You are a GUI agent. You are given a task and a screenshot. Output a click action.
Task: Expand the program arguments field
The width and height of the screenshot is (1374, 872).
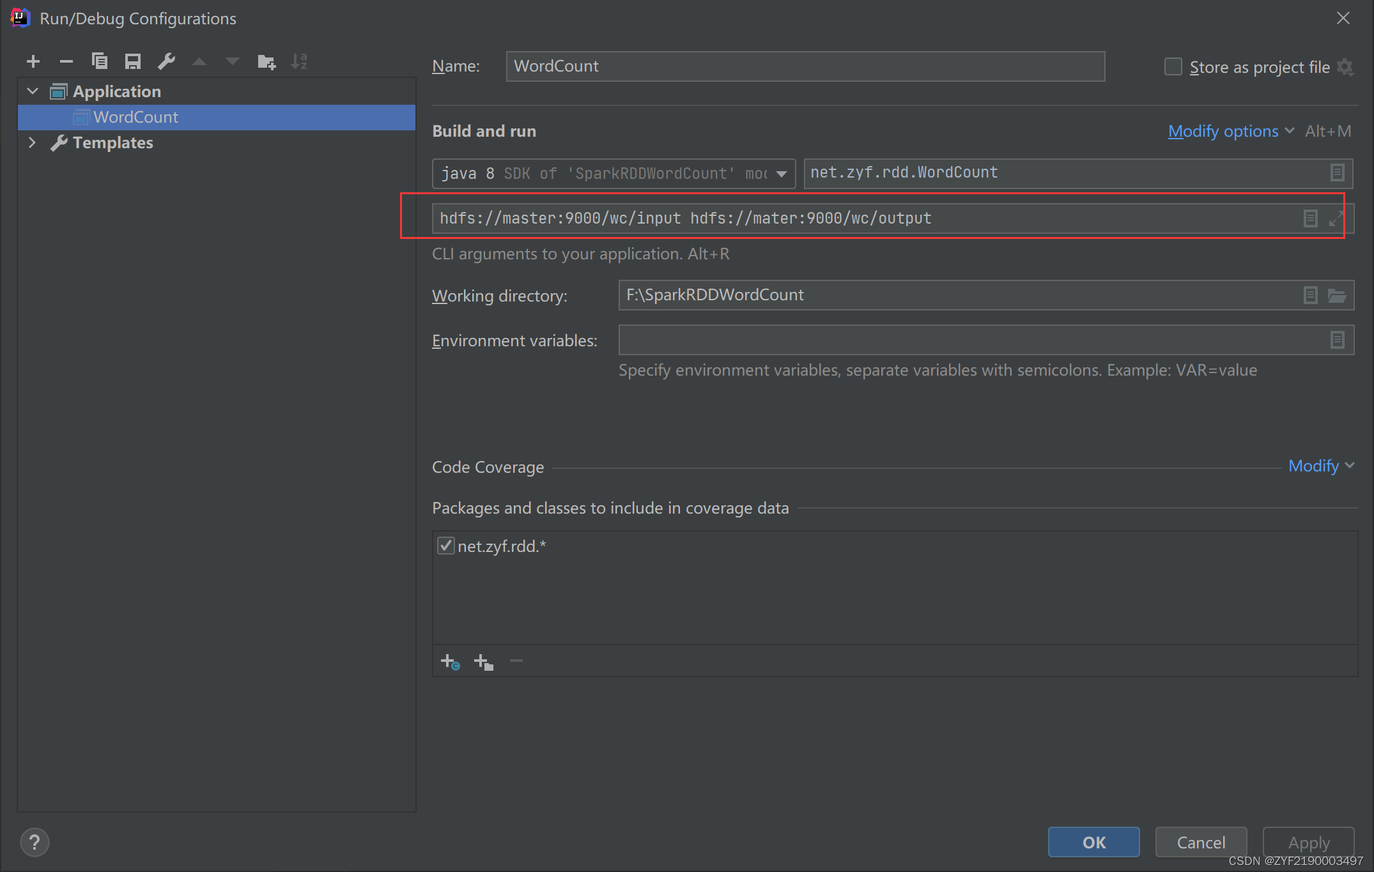(1336, 218)
